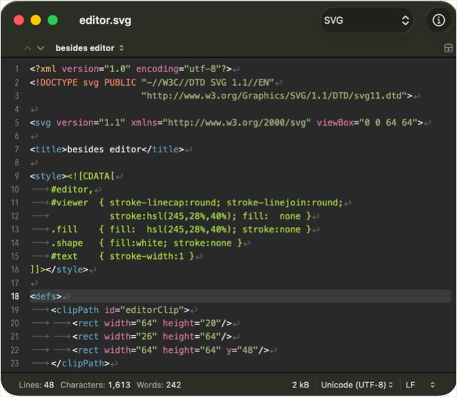Click the #text selector on line 15
Image resolution: width=457 pixels, height=397 pixels.
[x=64, y=256]
